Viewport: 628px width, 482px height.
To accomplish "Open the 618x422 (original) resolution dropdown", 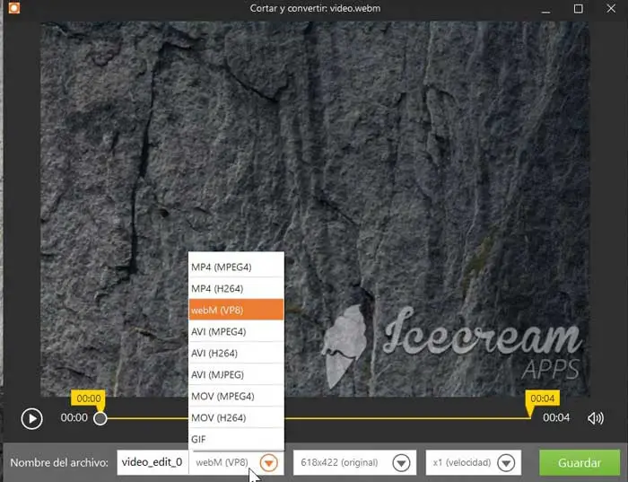I will 354,463.
